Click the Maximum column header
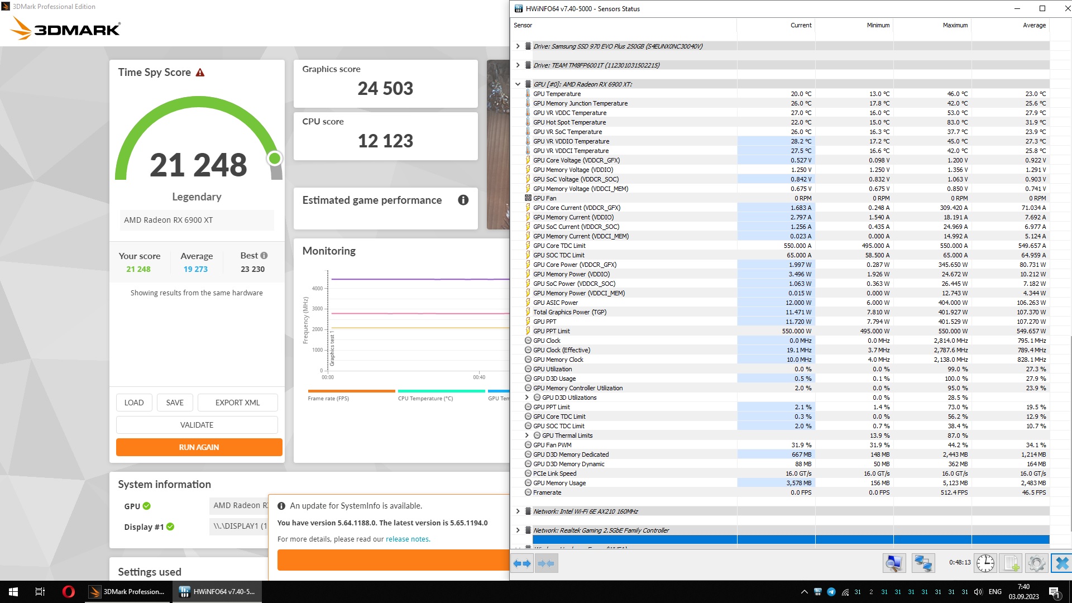1072x603 pixels. pyautogui.click(x=955, y=25)
